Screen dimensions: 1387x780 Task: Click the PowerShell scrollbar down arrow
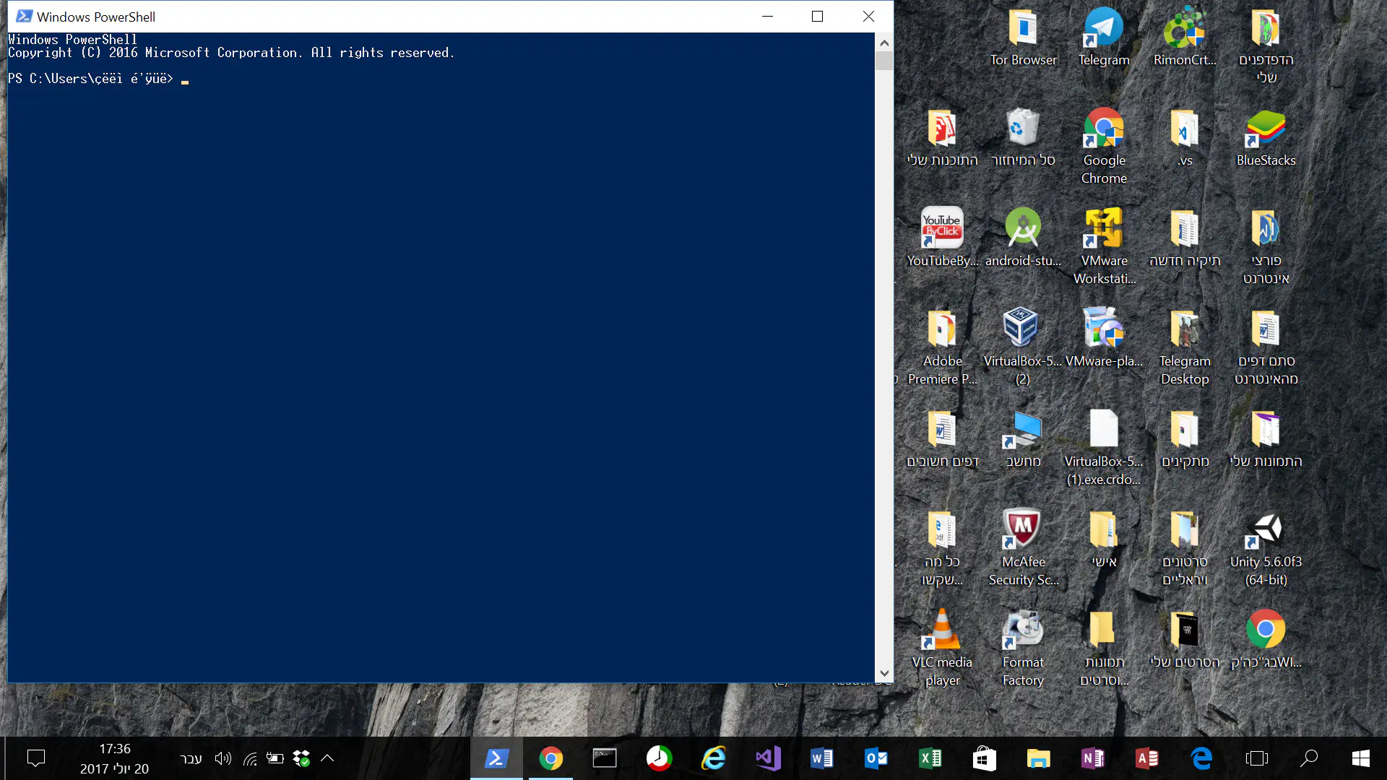[884, 673]
